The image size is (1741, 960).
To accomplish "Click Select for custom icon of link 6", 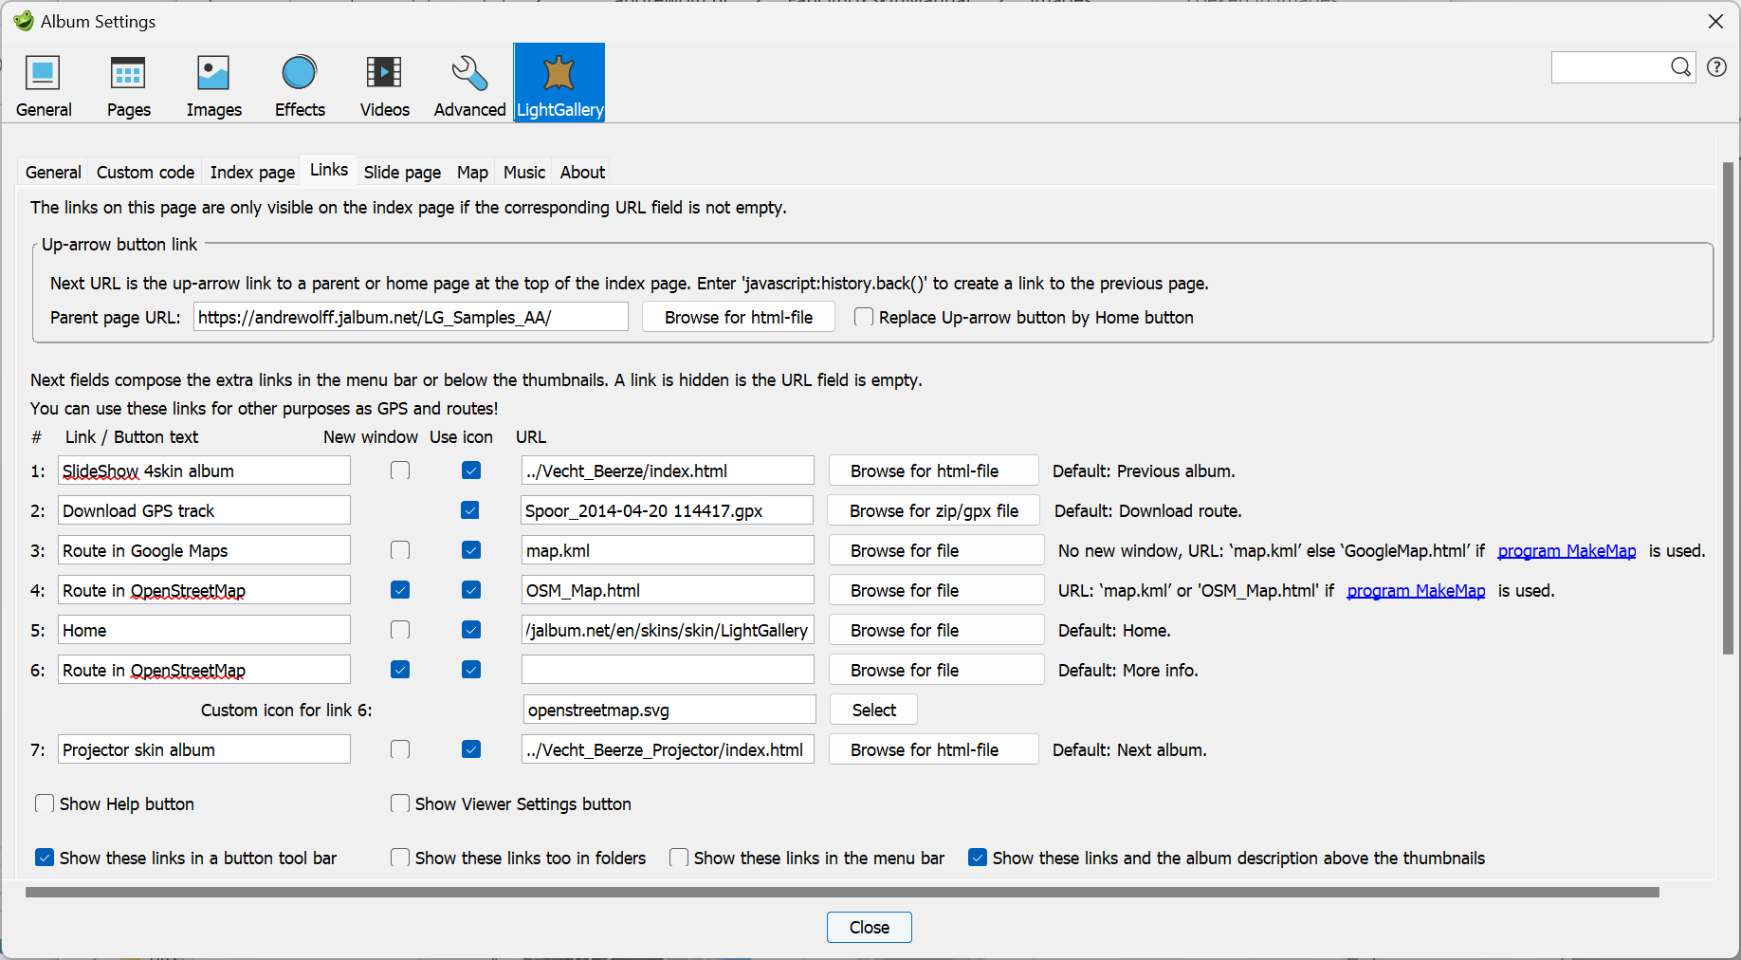I will tap(872, 709).
